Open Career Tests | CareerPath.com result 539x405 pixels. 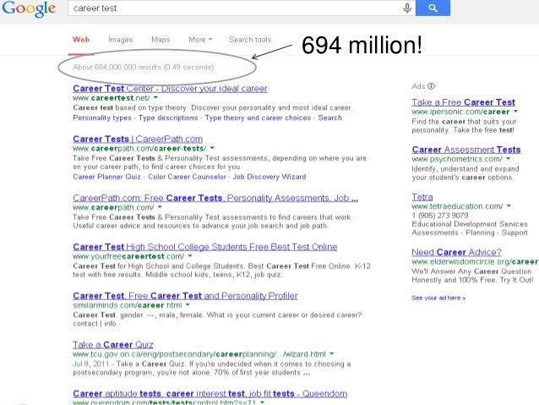click(x=138, y=139)
